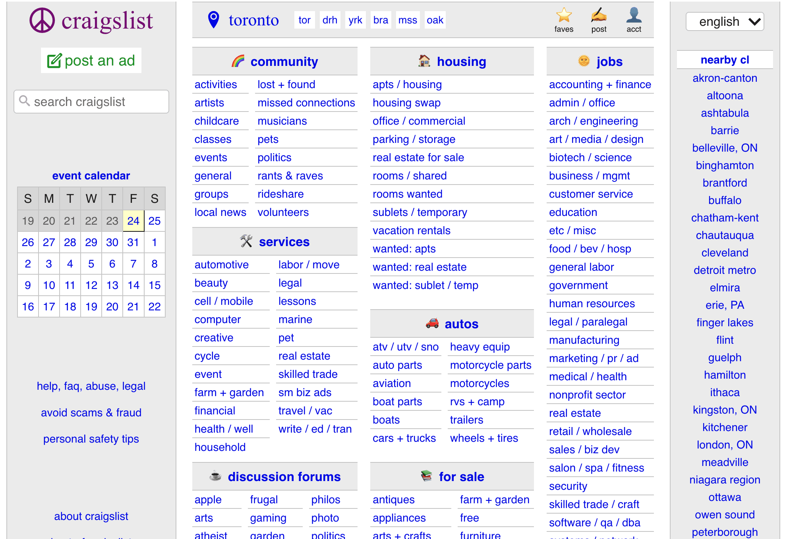Click the jobs sun icon
The image size is (785, 539).
point(584,61)
